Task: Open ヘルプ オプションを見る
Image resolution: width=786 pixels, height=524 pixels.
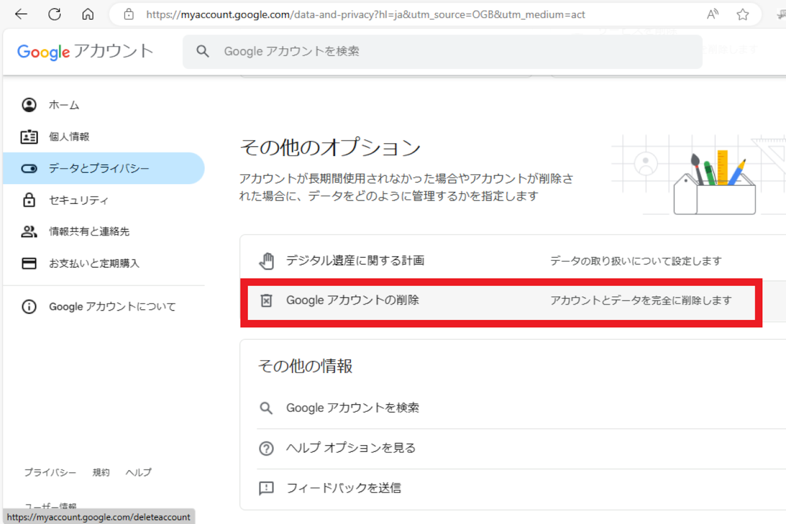Action: pyautogui.click(x=350, y=448)
